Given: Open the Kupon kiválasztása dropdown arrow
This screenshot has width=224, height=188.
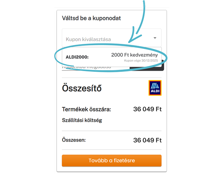Looking at the screenshot, I should [x=155, y=38].
